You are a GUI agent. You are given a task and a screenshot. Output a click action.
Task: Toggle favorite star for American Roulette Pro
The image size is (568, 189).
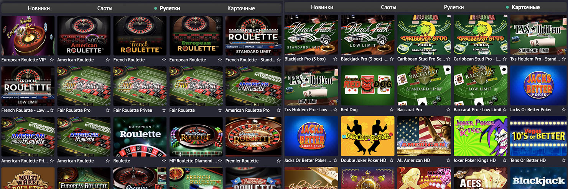click(276, 110)
